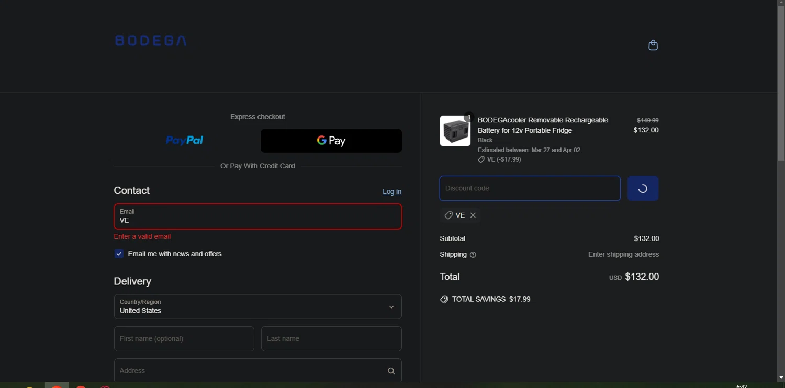Screen dimensions: 785x388
Task: Click the Last name field
Action: 331,339
